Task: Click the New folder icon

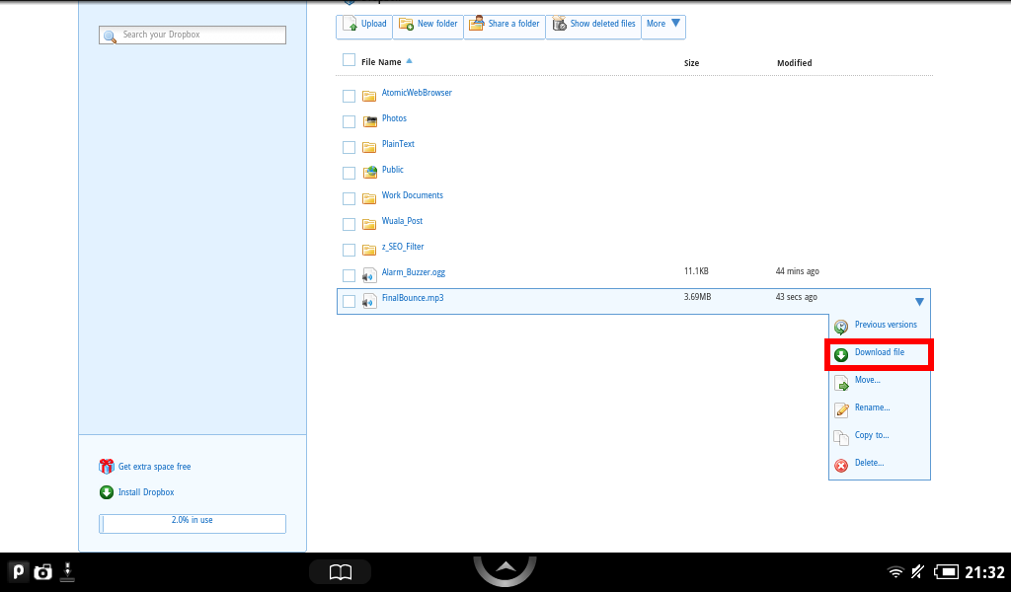Action: coord(406,25)
